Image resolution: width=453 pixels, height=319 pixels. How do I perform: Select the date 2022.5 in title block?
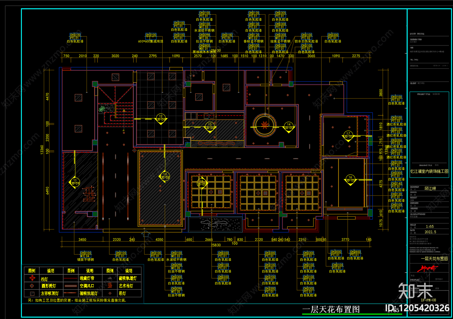pos(430,232)
